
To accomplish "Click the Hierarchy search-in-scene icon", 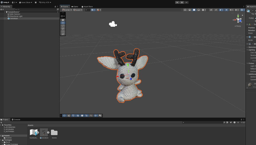I will [58, 9].
